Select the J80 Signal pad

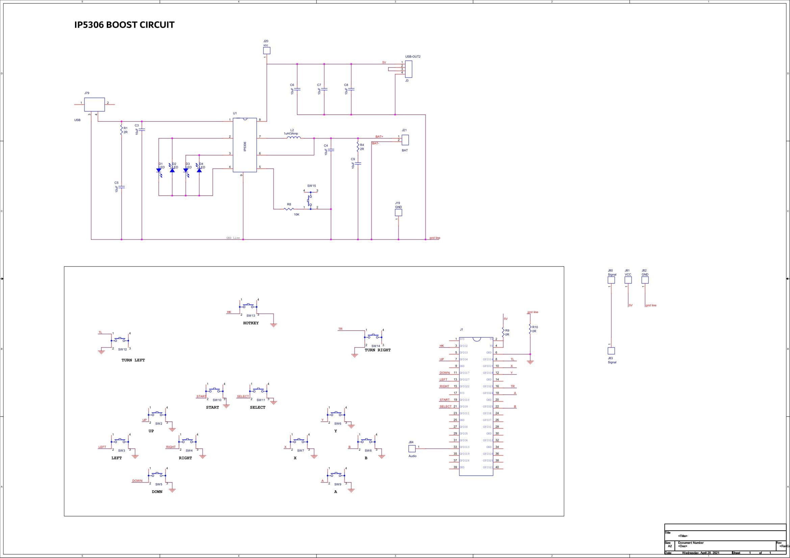click(611, 280)
